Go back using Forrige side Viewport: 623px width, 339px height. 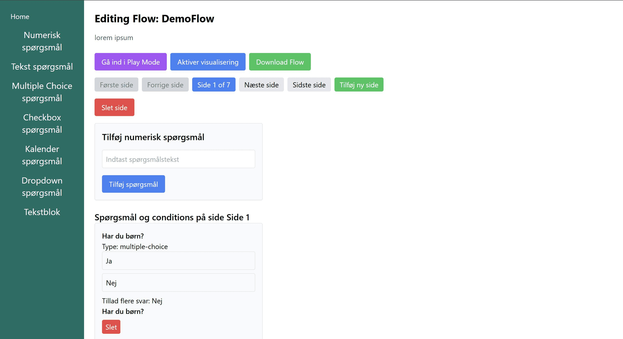(165, 84)
